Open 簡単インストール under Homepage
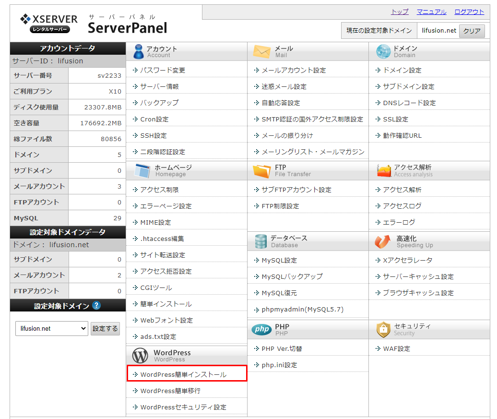The width and height of the screenshot is (497, 419). point(166,304)
